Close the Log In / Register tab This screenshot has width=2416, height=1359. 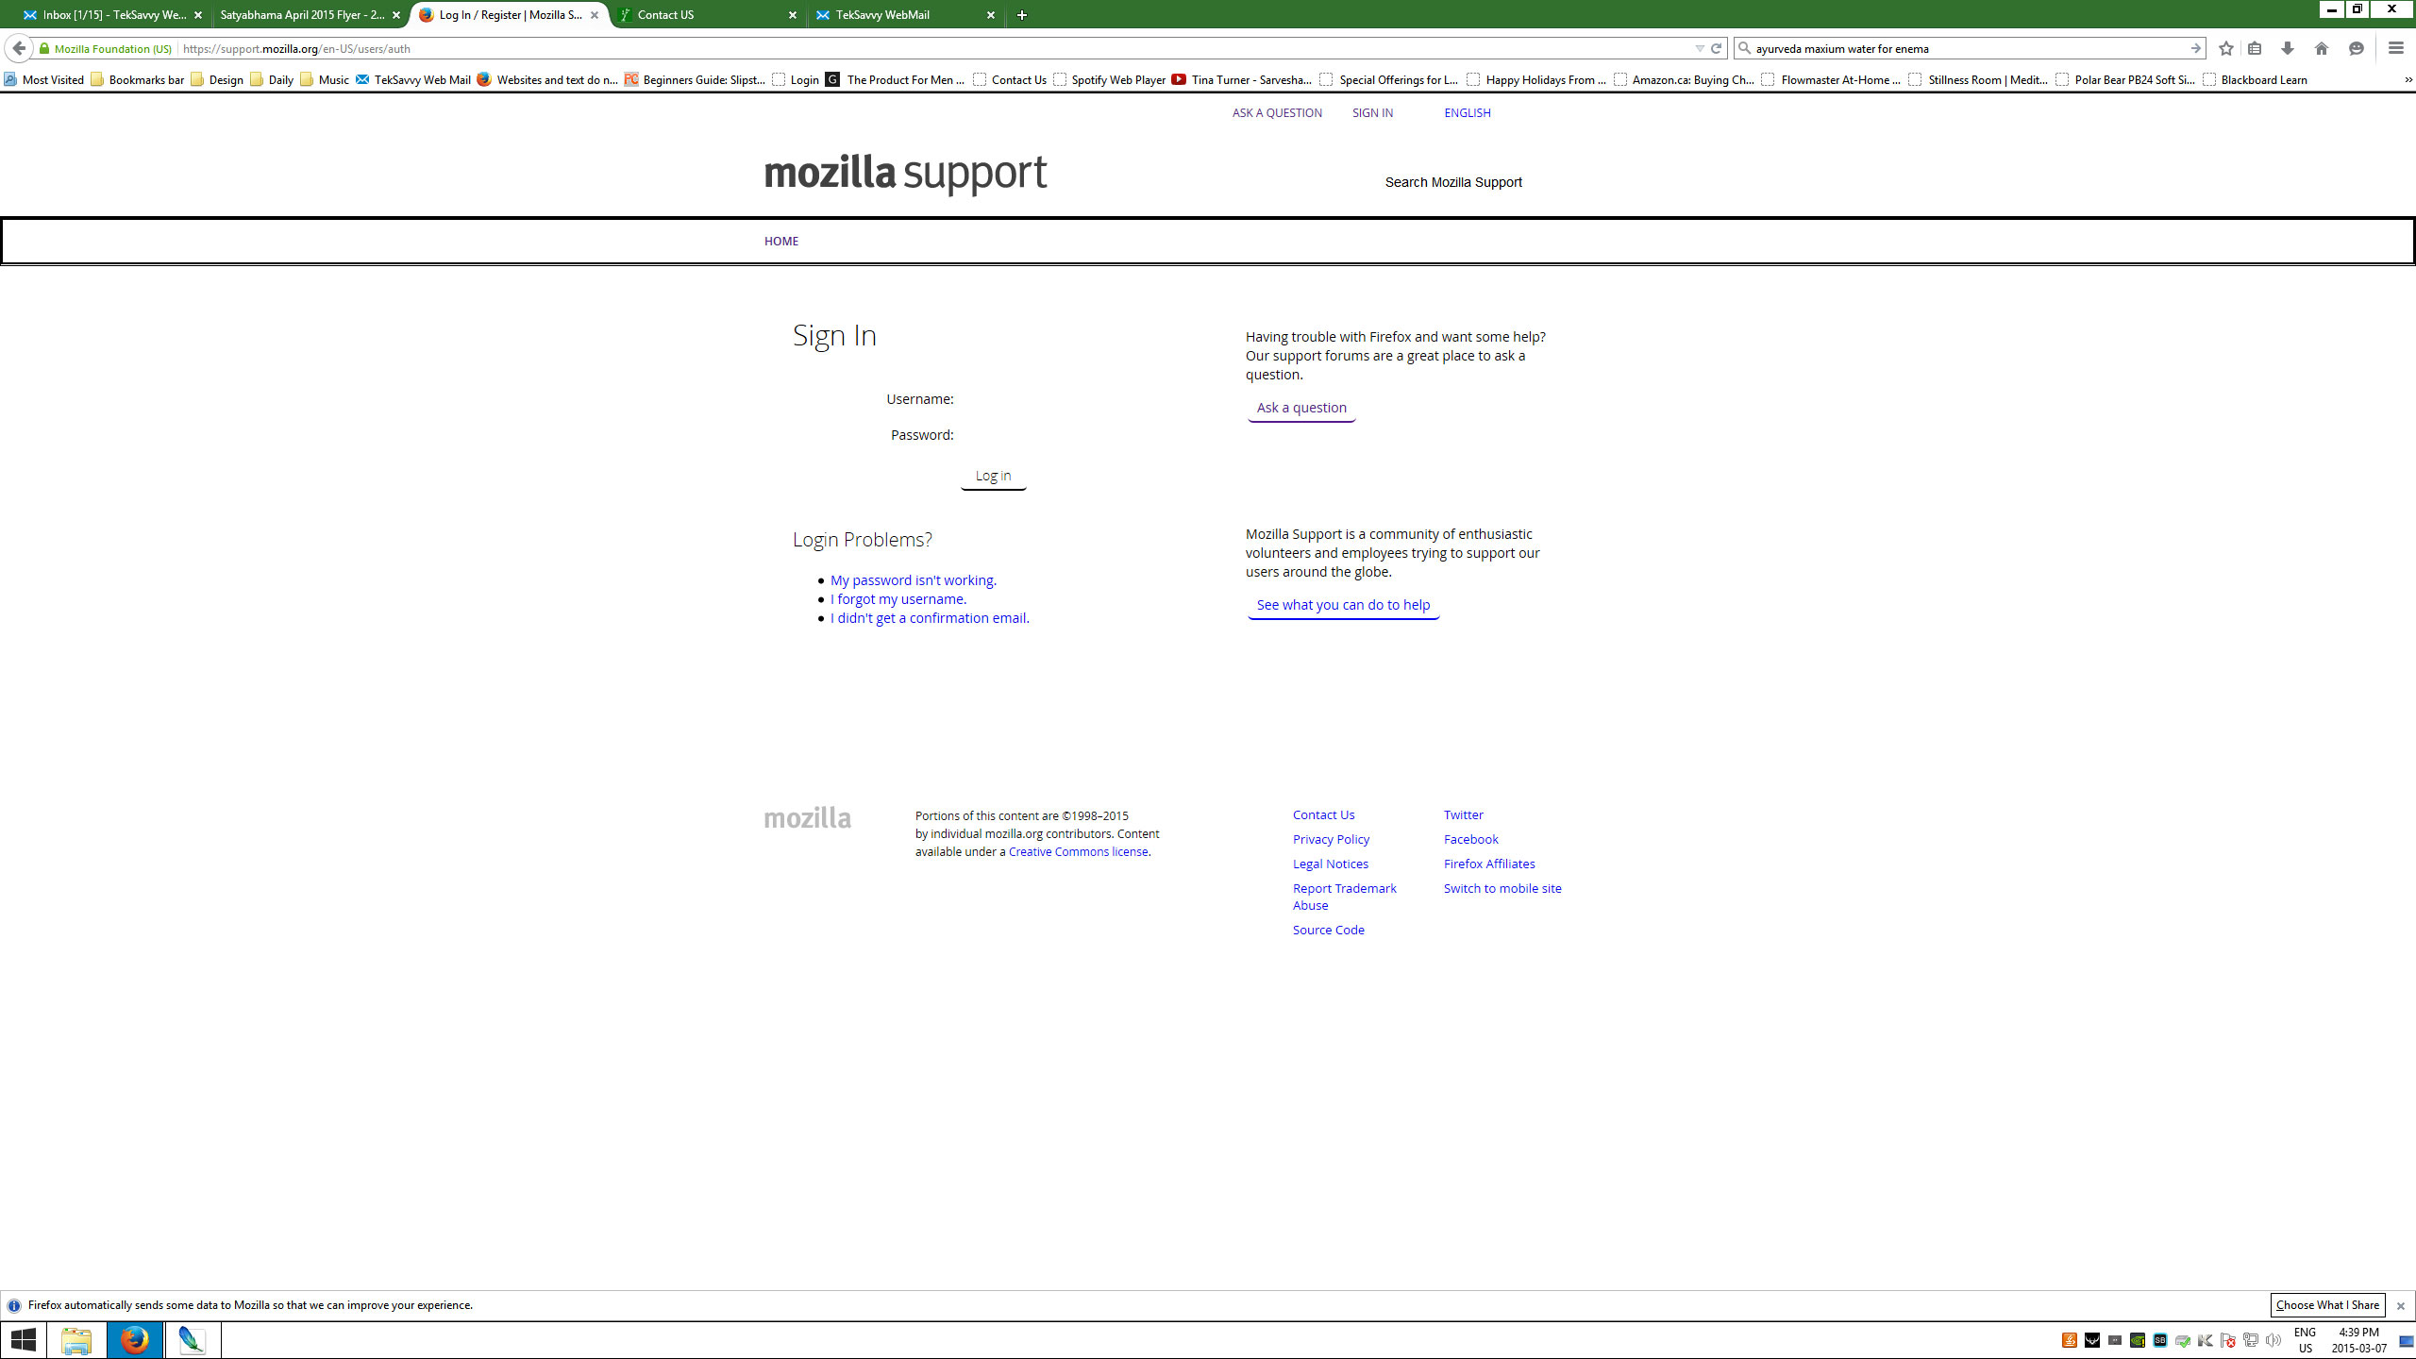595,15
